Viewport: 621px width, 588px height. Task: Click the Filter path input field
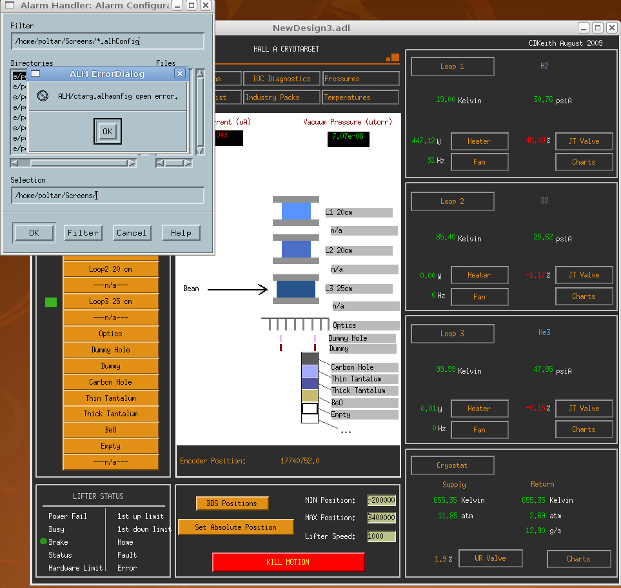(x=108, y=41)
